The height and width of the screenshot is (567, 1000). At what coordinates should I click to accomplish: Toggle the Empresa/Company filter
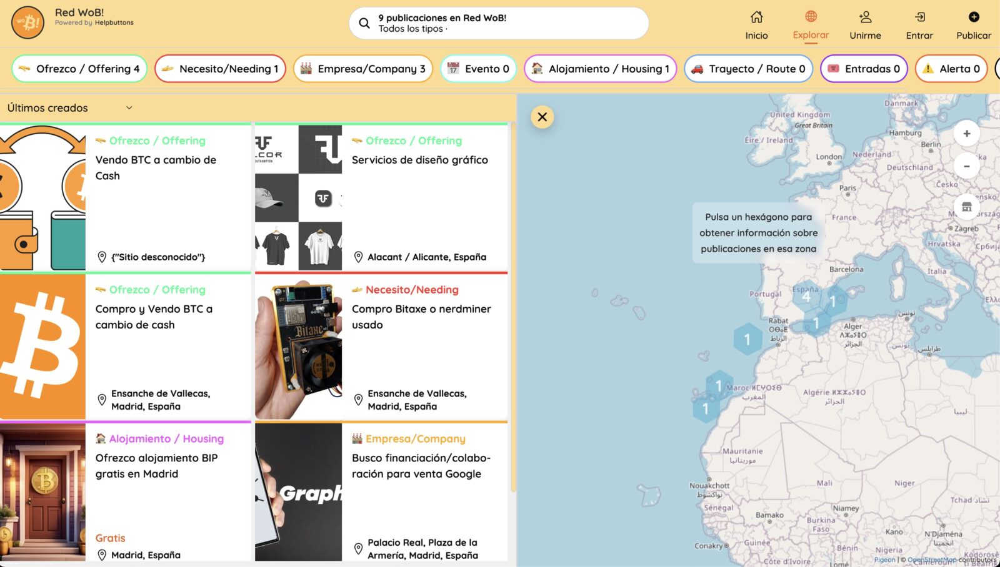363,69
